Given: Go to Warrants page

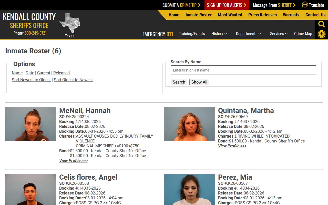Looking at the screenshot, I should click(291, 15).
